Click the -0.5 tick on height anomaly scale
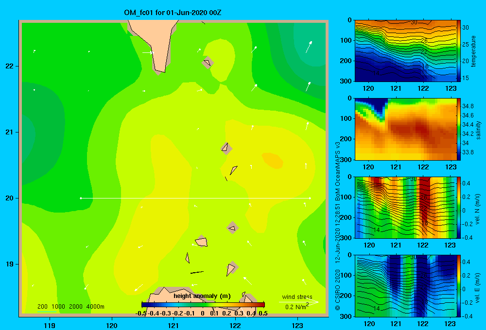Image resolution: width=486 pixels, height=330 pixels. 141,313
